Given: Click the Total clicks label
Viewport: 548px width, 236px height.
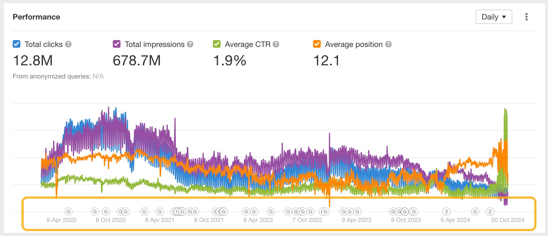Looking at the screenshot, I should coord(43,44).
